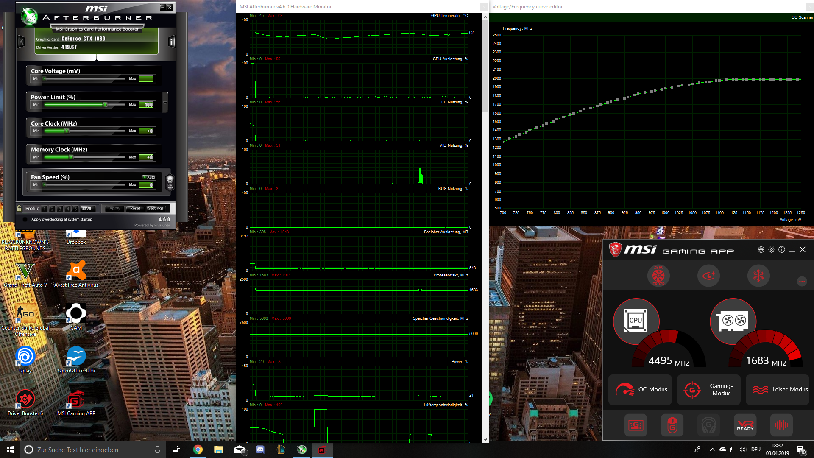814x458 pixels.
Task: Click the Hardware Monitor scroll-down arrow
Action: (x=485, y=440)
